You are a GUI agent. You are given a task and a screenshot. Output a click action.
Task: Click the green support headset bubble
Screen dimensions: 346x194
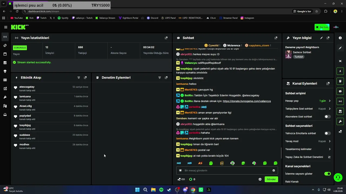(338, 177)
